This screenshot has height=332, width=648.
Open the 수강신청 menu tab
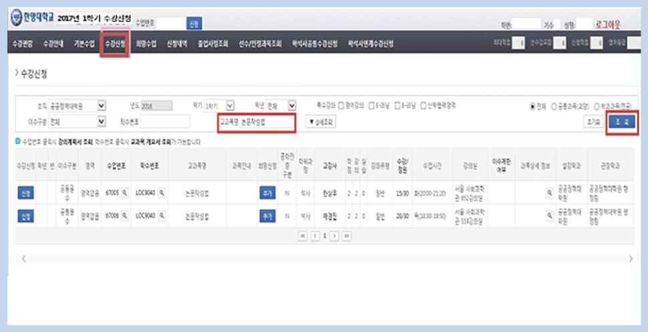(x=115, y=44)
